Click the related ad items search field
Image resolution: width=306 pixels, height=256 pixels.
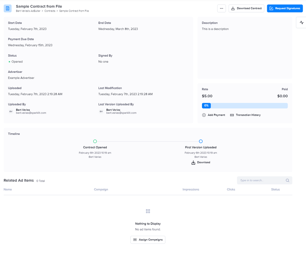pyautogui.click(x=264, y=180)
